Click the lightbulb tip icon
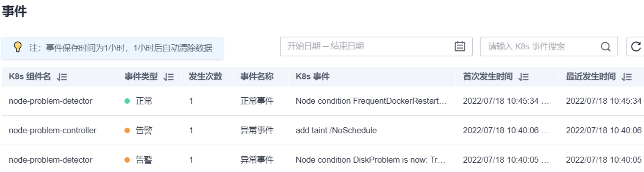The height and width of the screenshot is (172, 644). [18, 47]
